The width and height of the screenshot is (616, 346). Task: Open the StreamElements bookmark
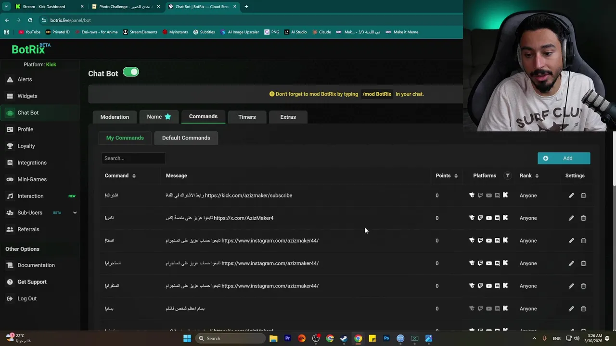[140, 32]
